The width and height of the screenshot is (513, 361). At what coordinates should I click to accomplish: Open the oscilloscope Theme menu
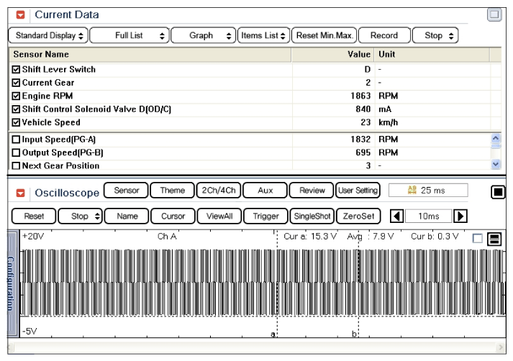[173, 191]
